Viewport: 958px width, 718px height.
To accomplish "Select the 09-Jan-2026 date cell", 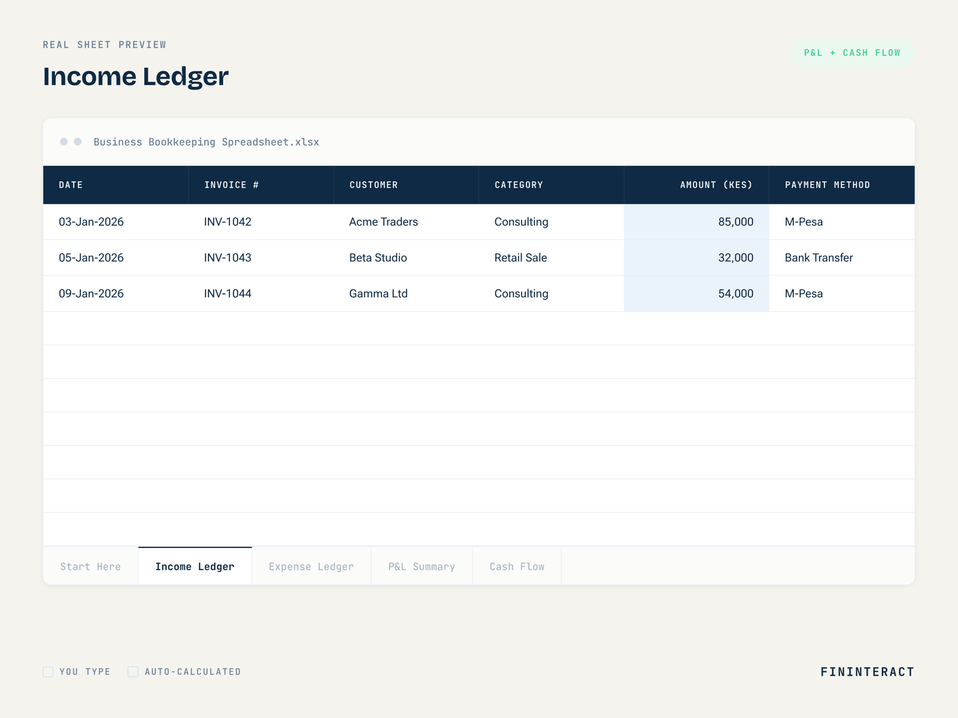I will (x=116, y=294).
